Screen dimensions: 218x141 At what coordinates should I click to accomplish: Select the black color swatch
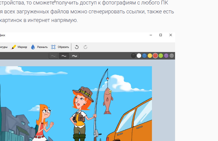134,56
